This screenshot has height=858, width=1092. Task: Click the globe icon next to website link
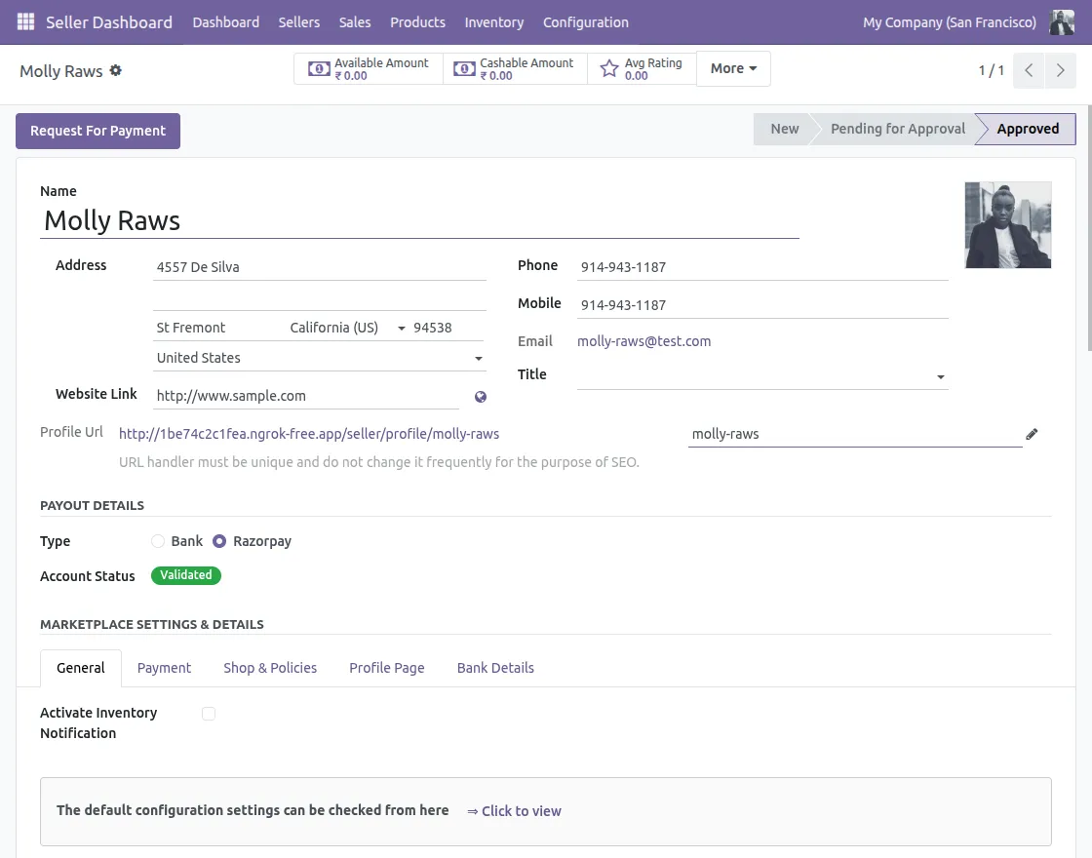point(479,397)
